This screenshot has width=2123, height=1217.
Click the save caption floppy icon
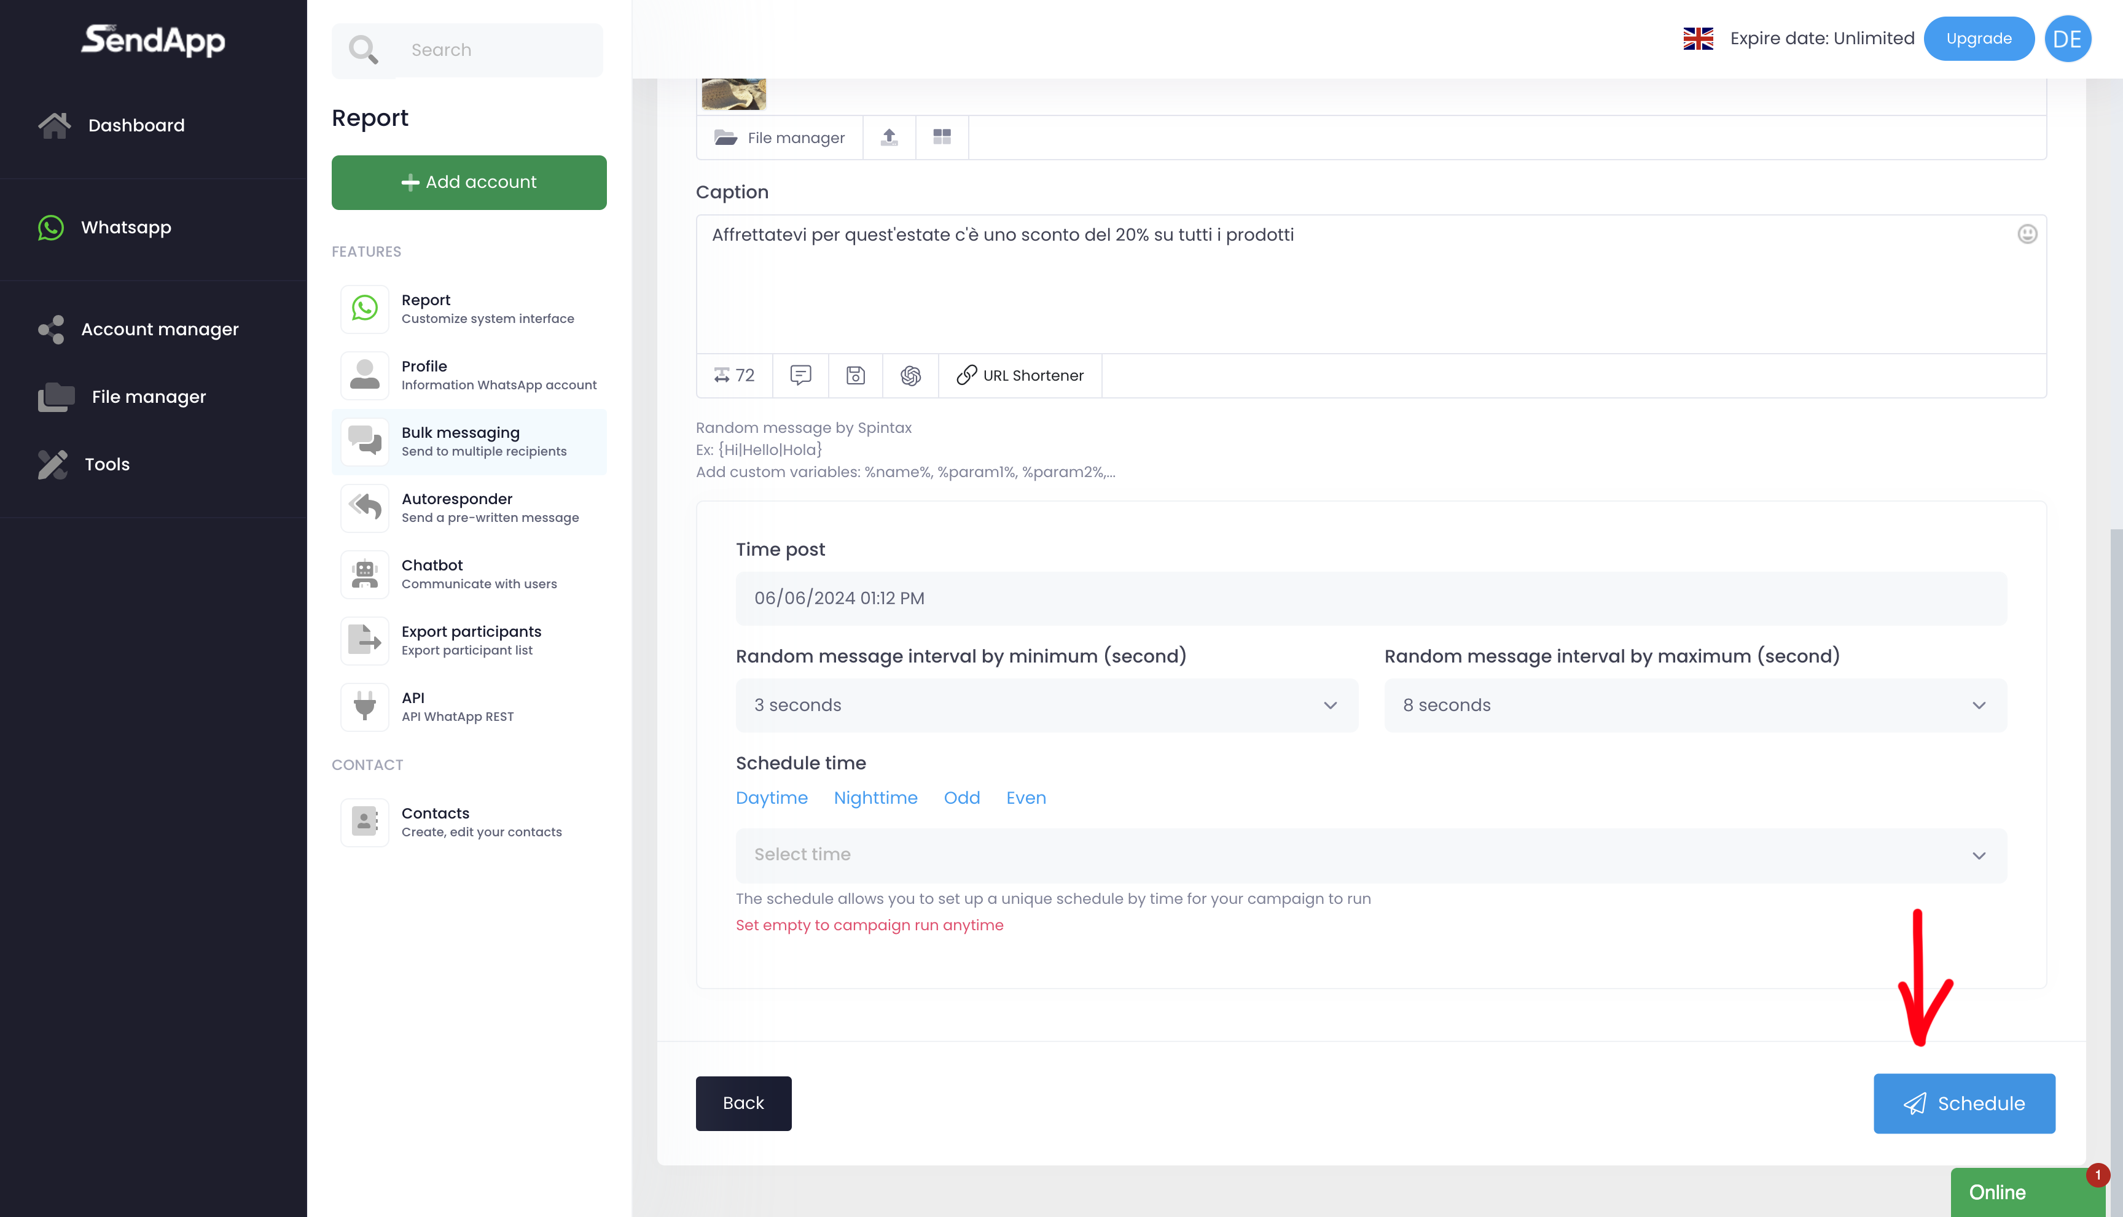854,375
